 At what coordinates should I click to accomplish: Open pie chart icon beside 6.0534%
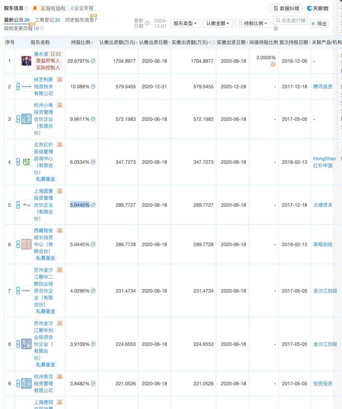click(93, 162)
